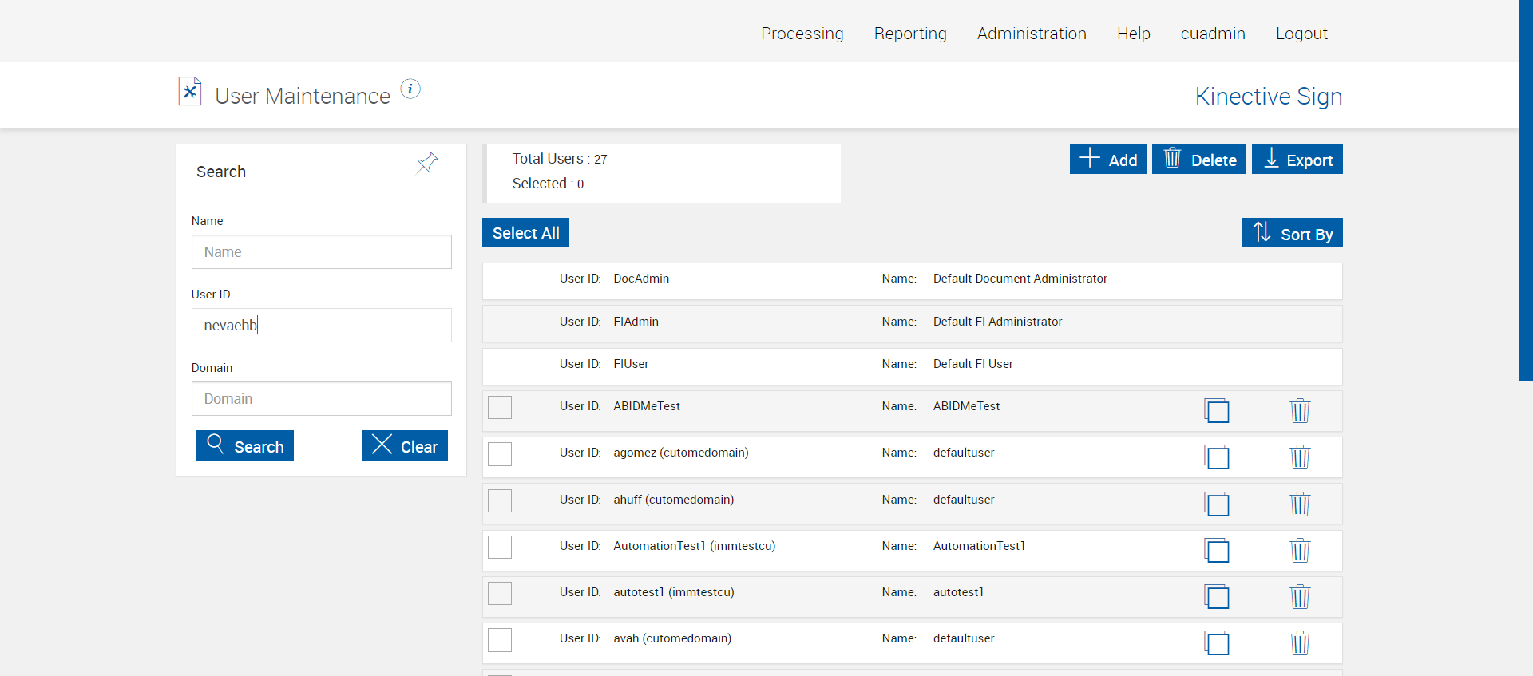
Task: Pin the Search panel with pushpin icon
Action: coord(427,163)
